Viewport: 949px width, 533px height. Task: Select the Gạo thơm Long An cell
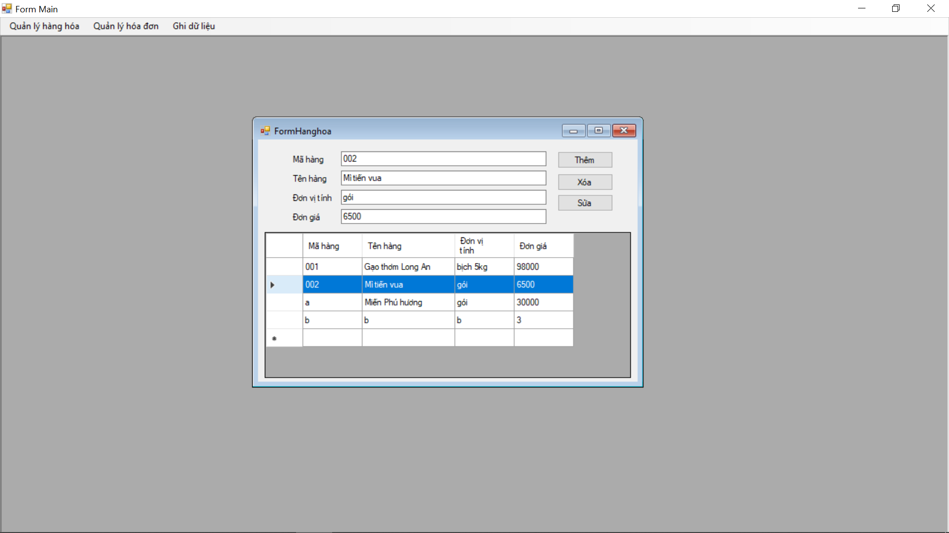[408, 267]
